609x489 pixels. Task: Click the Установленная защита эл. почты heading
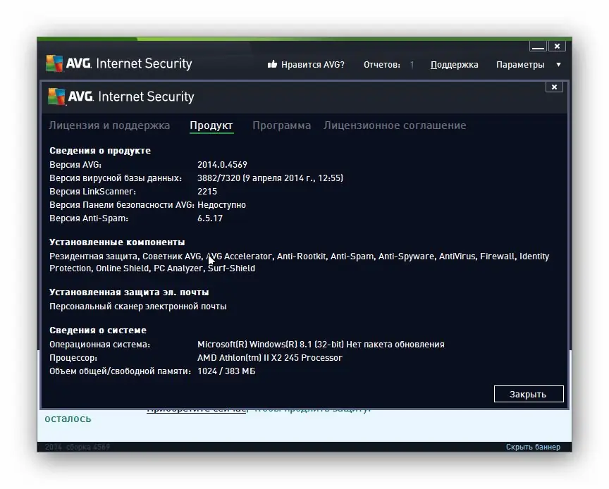click(129, 292)
